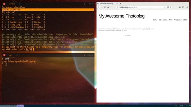Open the All pictures link
The width and height of the screenshot is (191, 107).
(x=177, y=20)
